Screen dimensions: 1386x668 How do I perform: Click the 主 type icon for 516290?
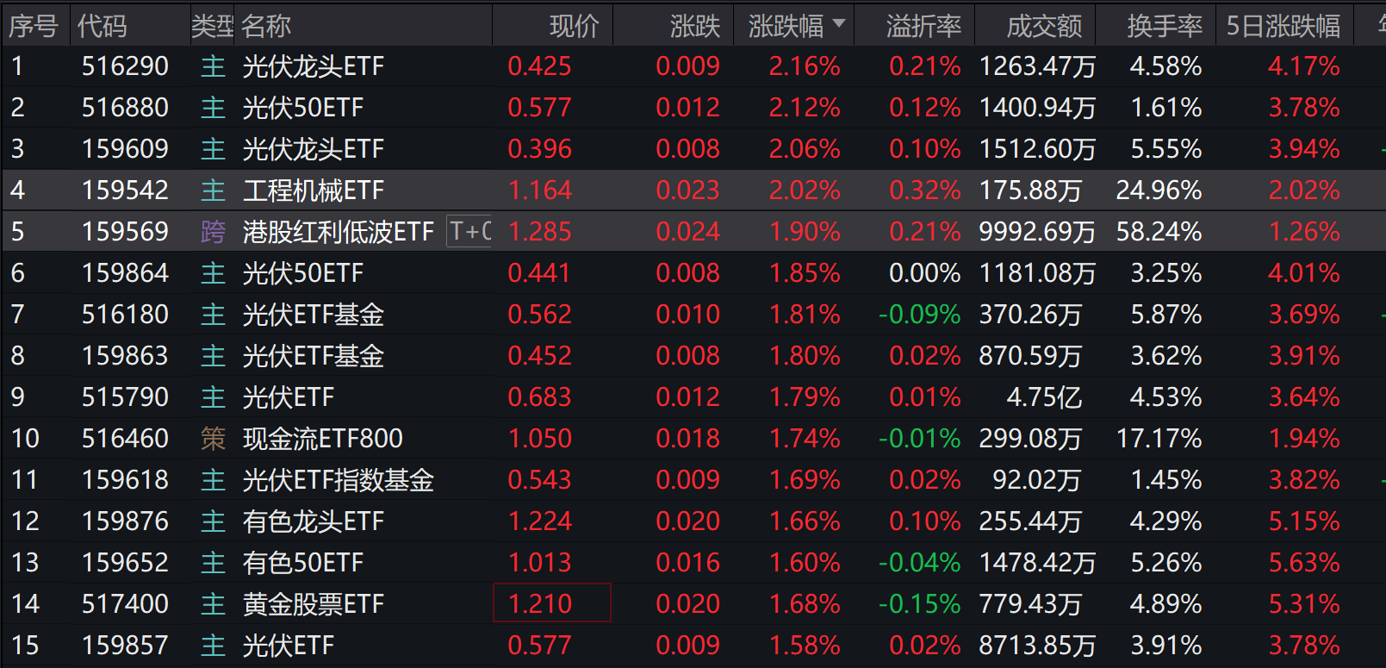pyautogui.click(x=213, y=66)
